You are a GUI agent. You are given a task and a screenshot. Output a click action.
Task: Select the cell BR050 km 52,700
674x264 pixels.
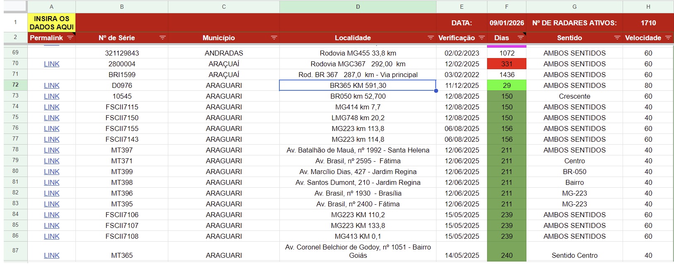[x=358, y=96]
